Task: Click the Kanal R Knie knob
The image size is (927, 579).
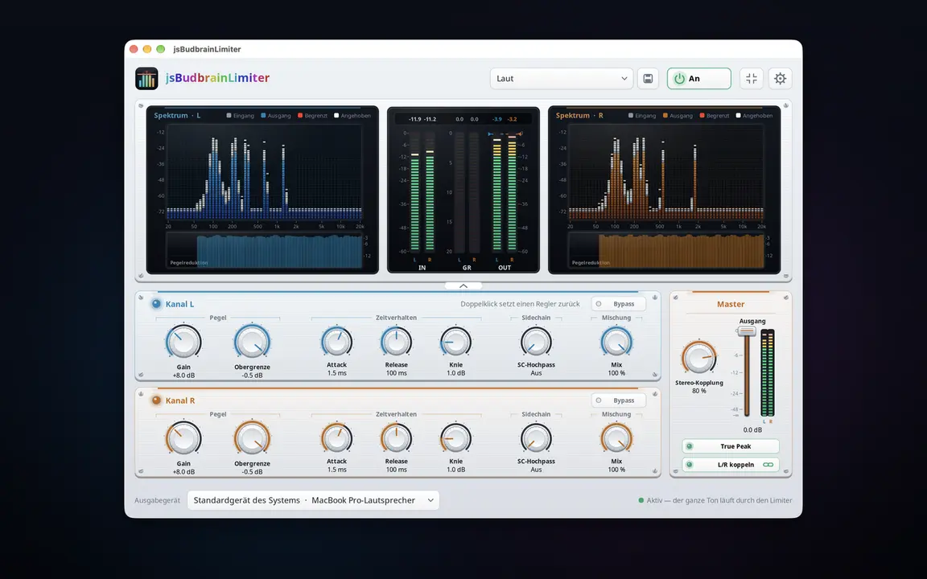Action: pos(455,438)
